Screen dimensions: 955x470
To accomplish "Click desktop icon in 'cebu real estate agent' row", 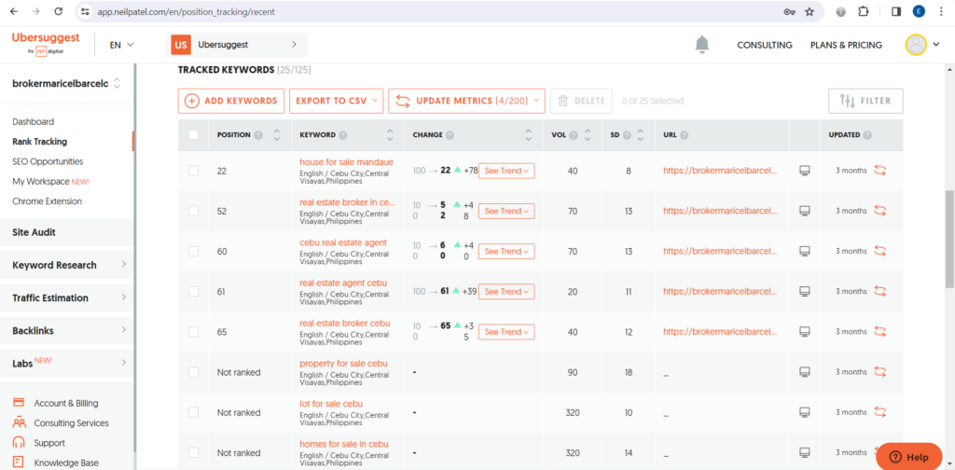I will (x=805, y=251).
